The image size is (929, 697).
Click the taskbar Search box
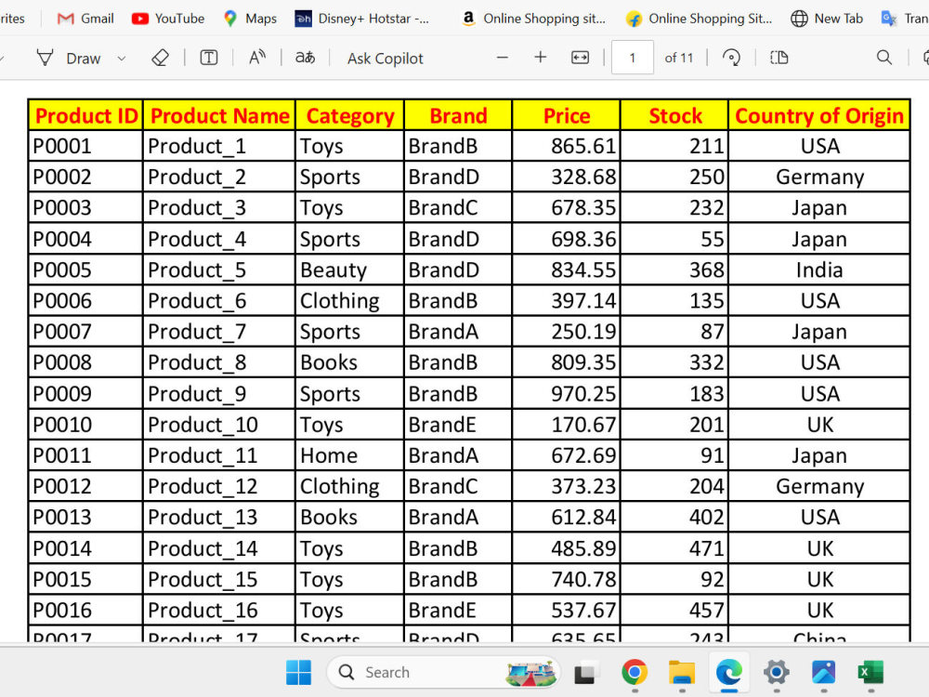(x=443, y=672)
